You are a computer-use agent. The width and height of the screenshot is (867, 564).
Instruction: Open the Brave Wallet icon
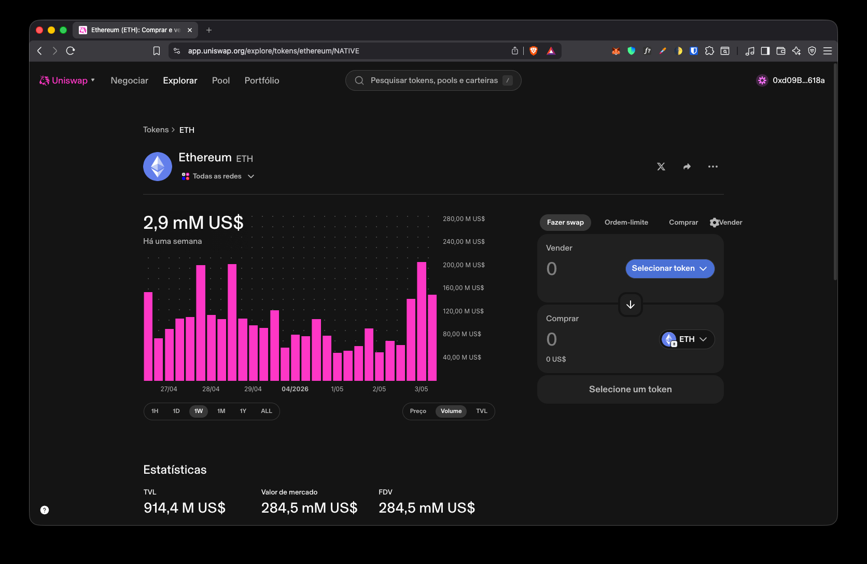coord(781,51)
